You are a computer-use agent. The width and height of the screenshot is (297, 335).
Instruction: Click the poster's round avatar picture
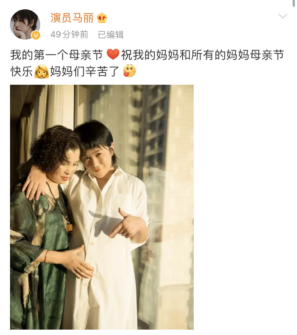pos(25,24)
